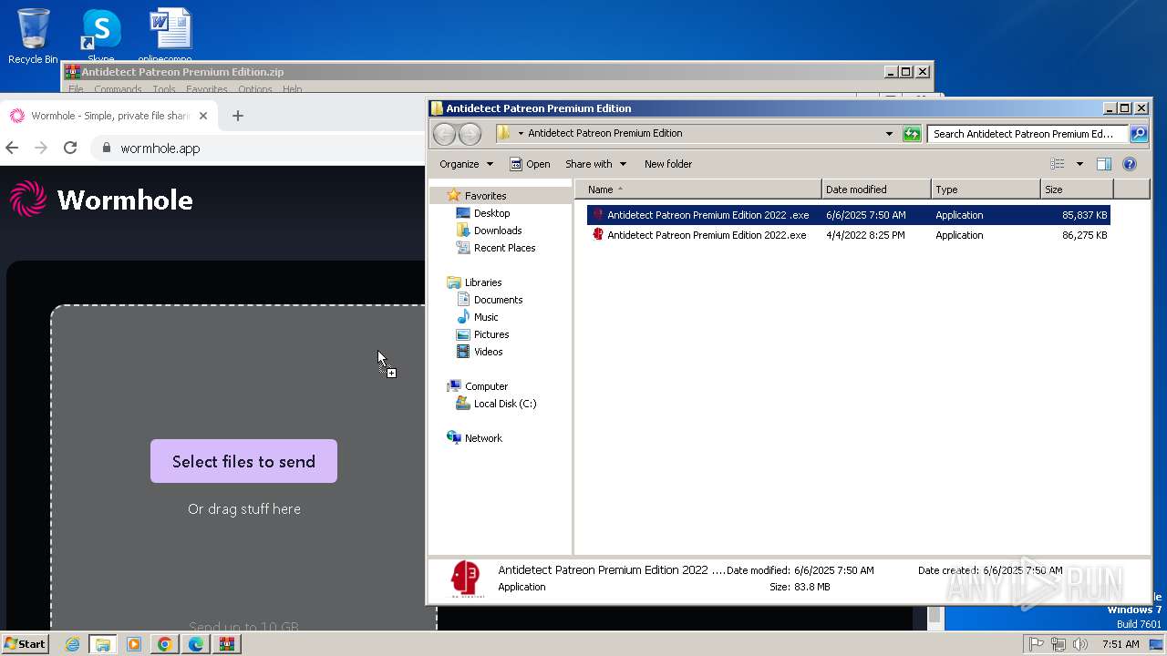Click the Explorer Forward navigation arrow
The width and height of the screenshot is (1167, 656).
(470, 134)
